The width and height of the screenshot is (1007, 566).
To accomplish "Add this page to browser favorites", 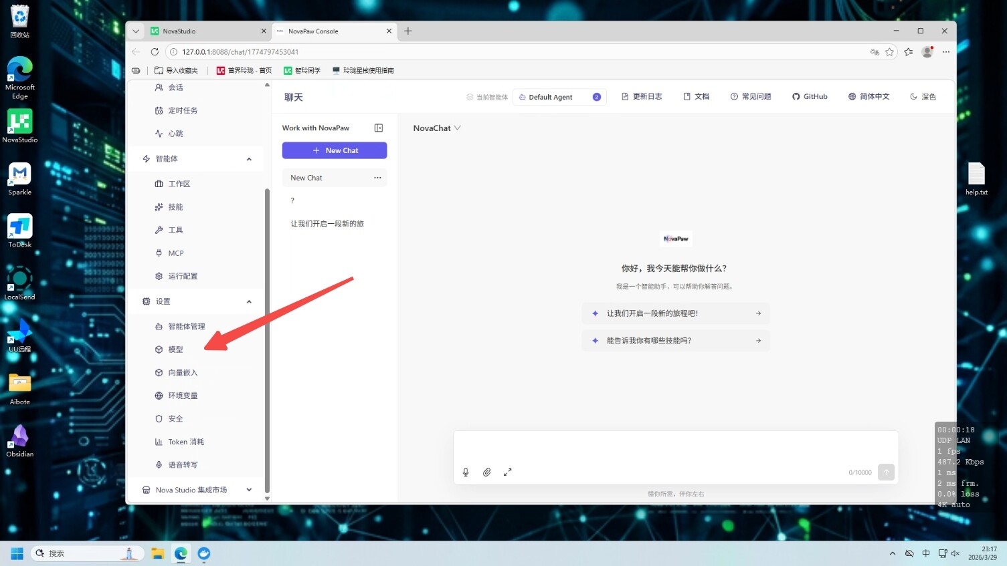I will click(889, 52).
